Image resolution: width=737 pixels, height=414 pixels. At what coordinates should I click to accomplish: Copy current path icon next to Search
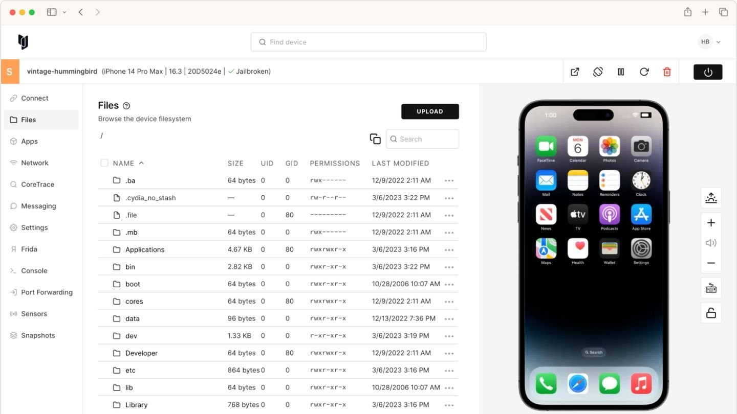tap(375, 139)
